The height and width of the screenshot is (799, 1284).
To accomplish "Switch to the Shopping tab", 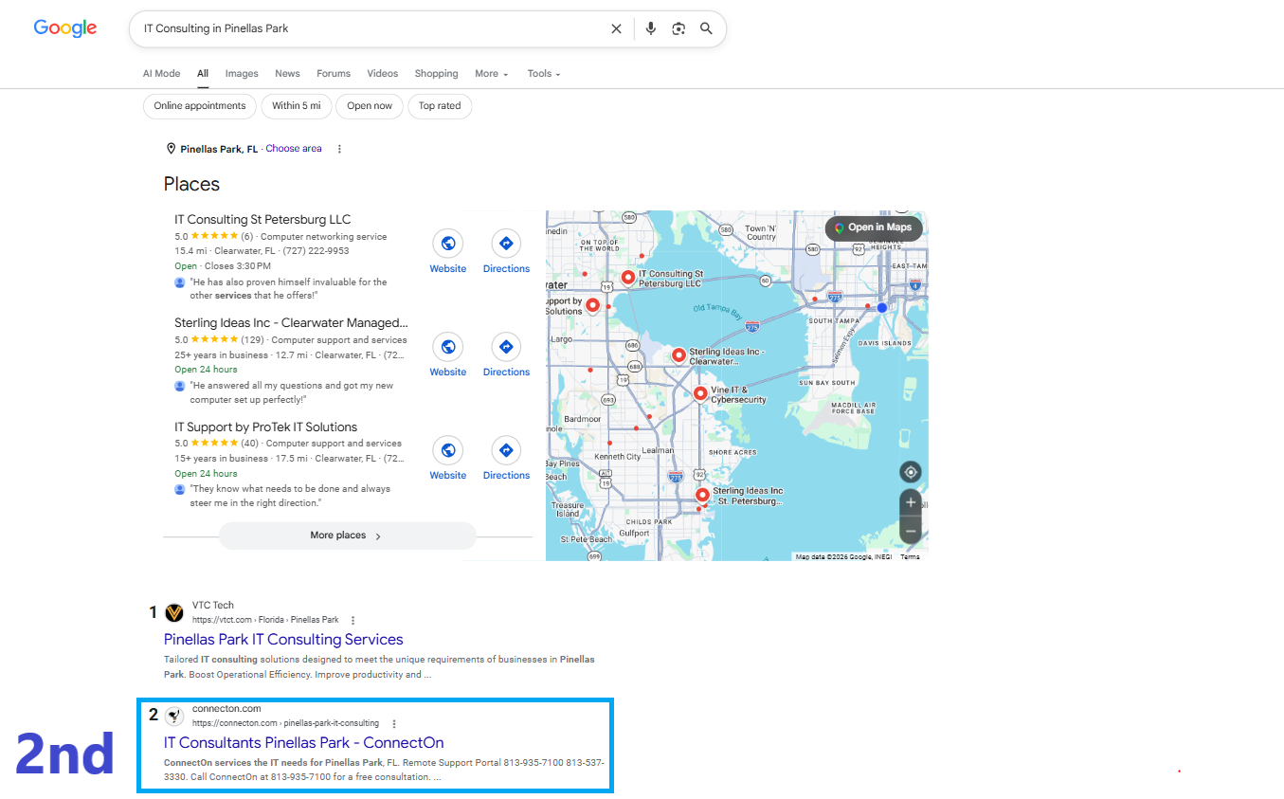I will [436, 74].
